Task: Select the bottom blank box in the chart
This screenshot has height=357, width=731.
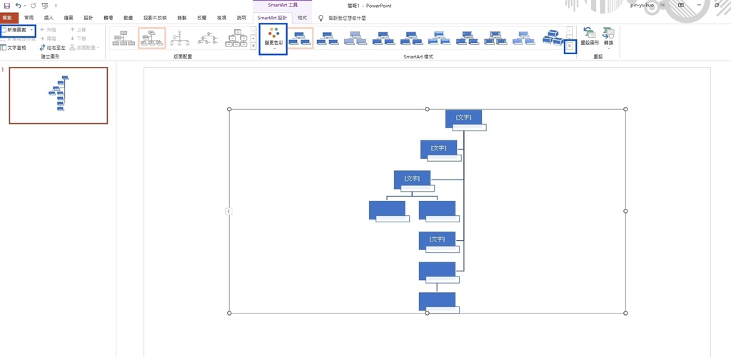Action: tap(437, 301)
